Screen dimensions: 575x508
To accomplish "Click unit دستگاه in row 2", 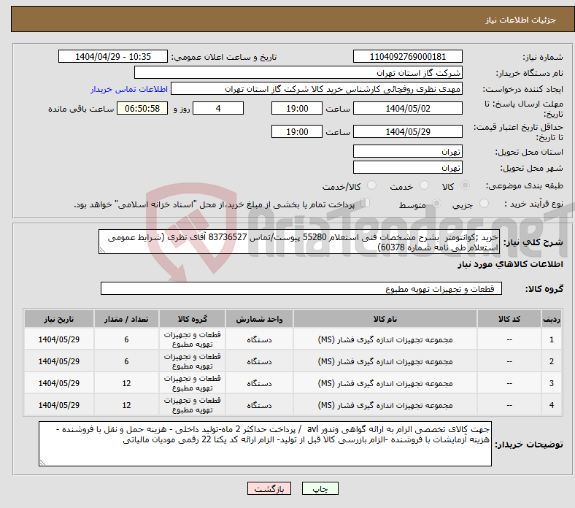I will (259, 361).
